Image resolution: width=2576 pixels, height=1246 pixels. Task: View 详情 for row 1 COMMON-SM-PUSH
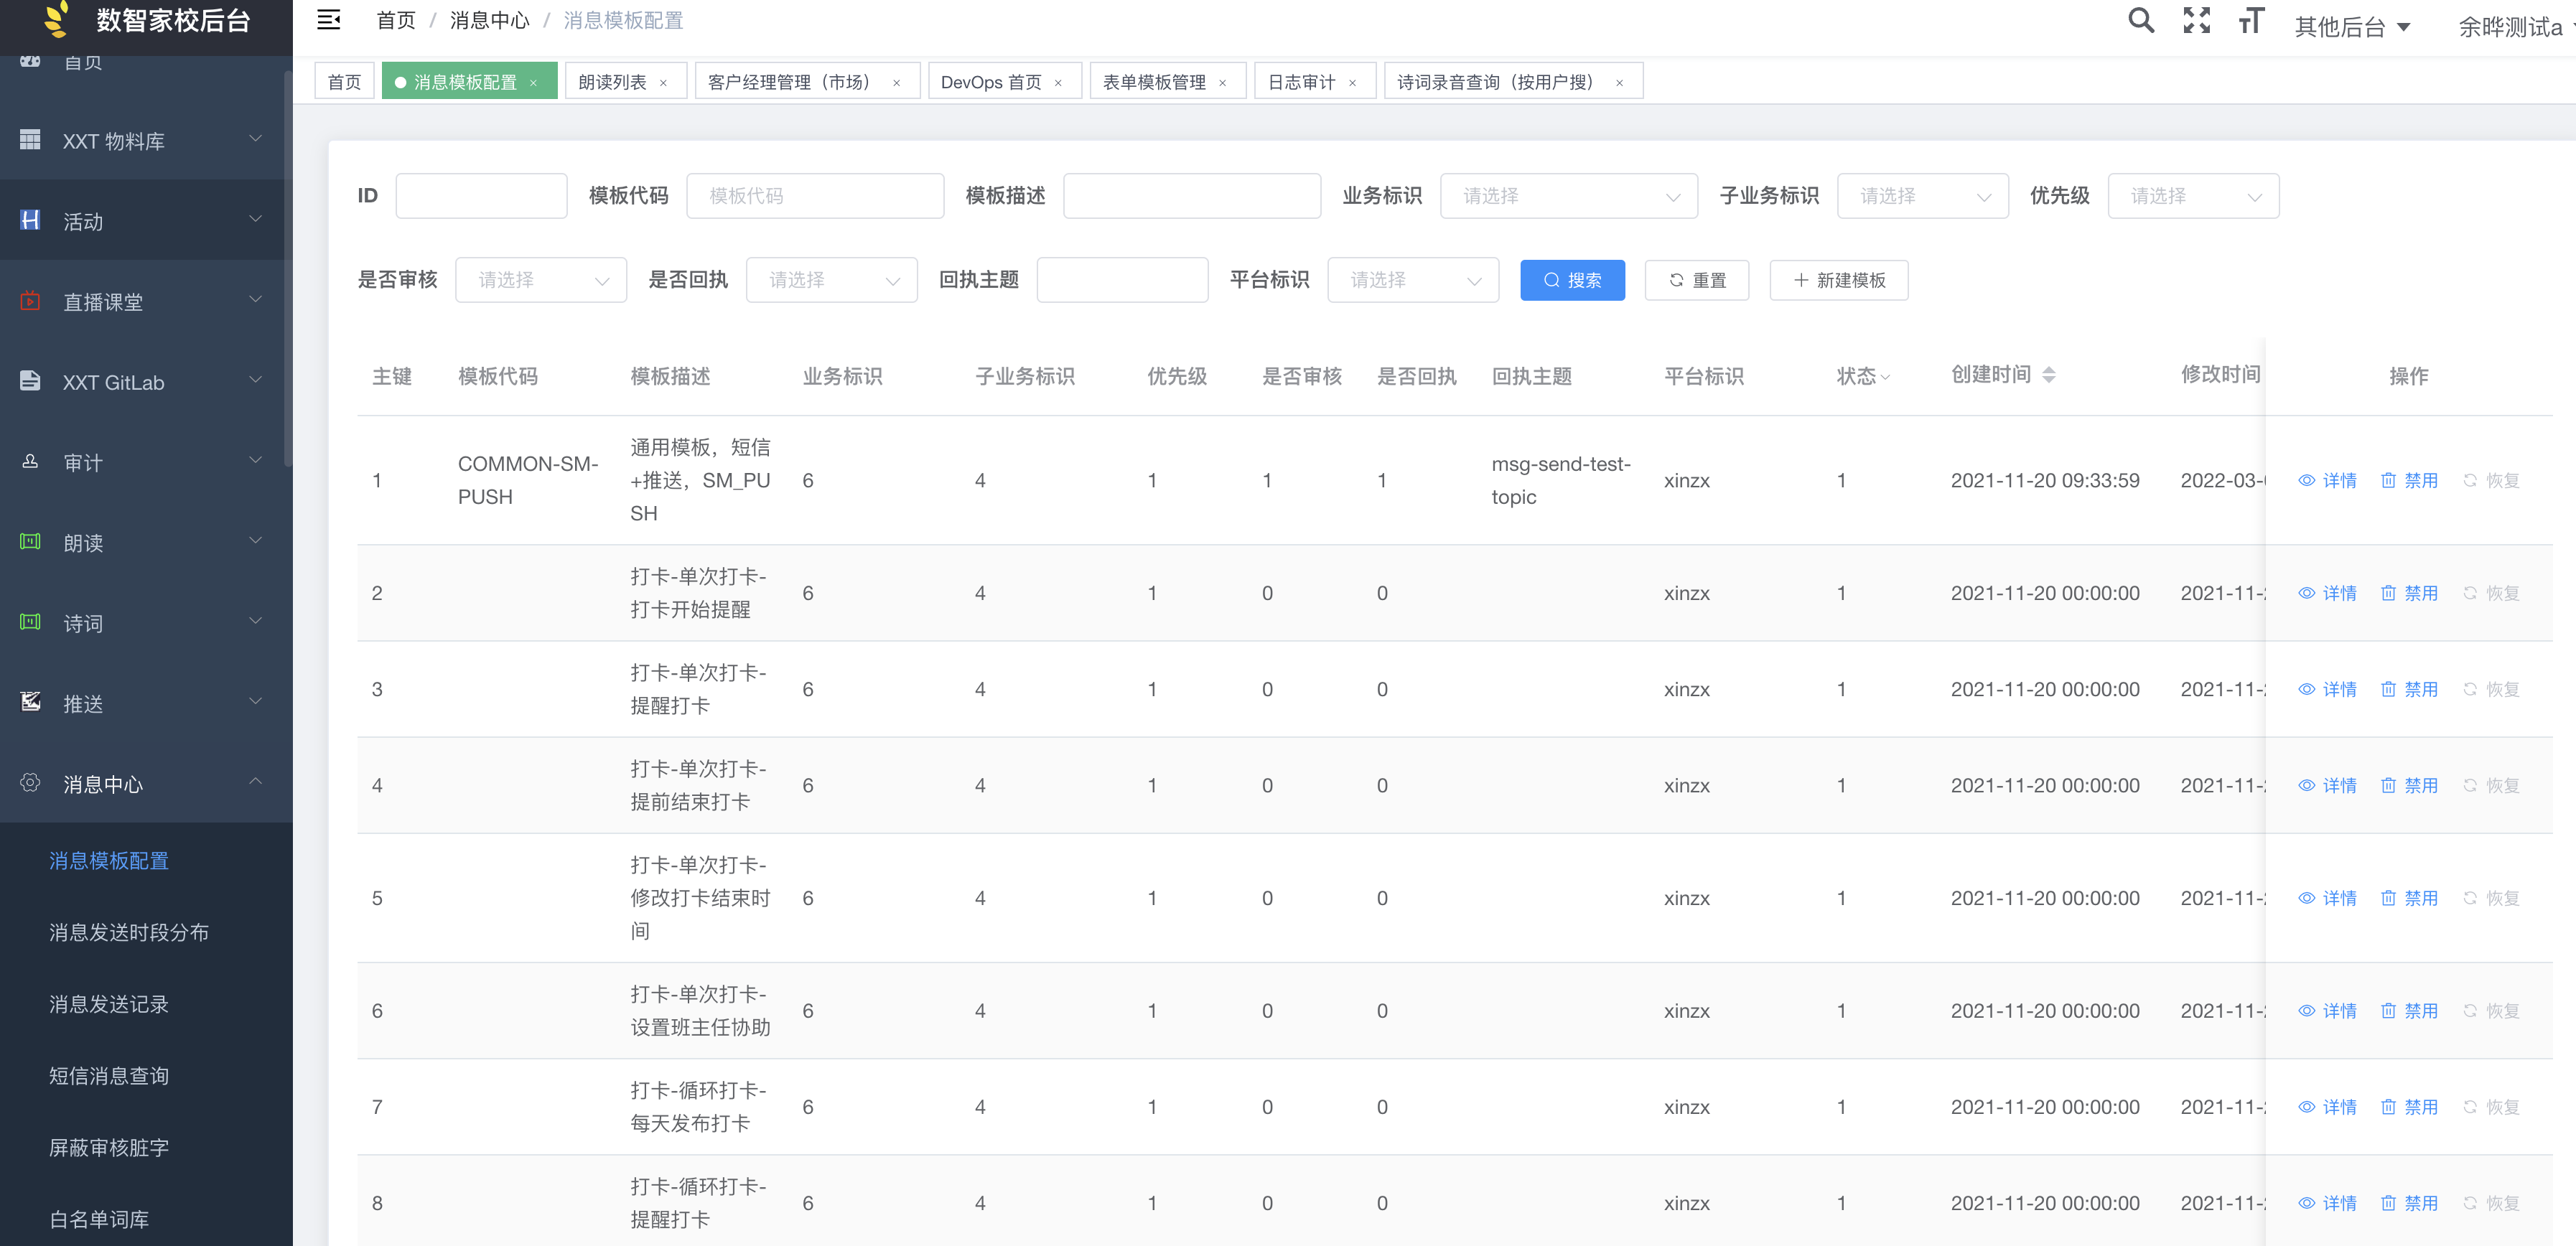(2328, 481)
